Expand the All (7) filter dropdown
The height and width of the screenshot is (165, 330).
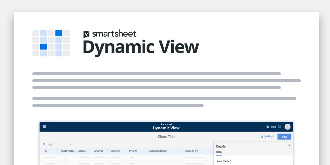71,145
